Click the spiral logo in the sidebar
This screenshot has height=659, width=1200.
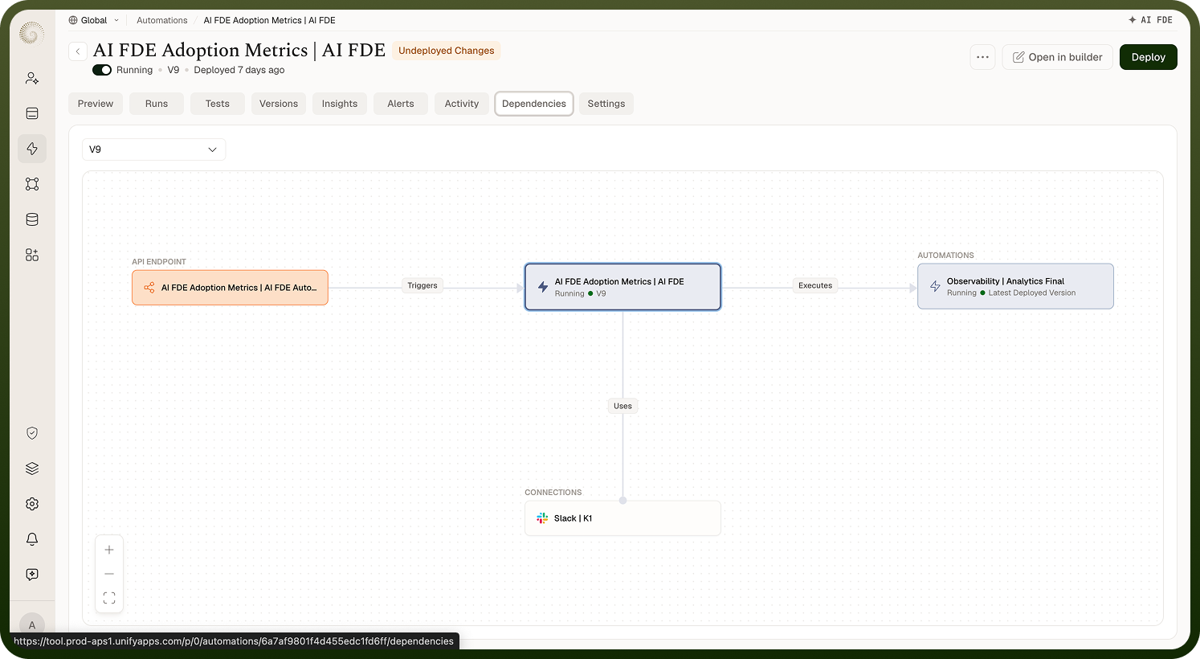[x=31, y=33]
